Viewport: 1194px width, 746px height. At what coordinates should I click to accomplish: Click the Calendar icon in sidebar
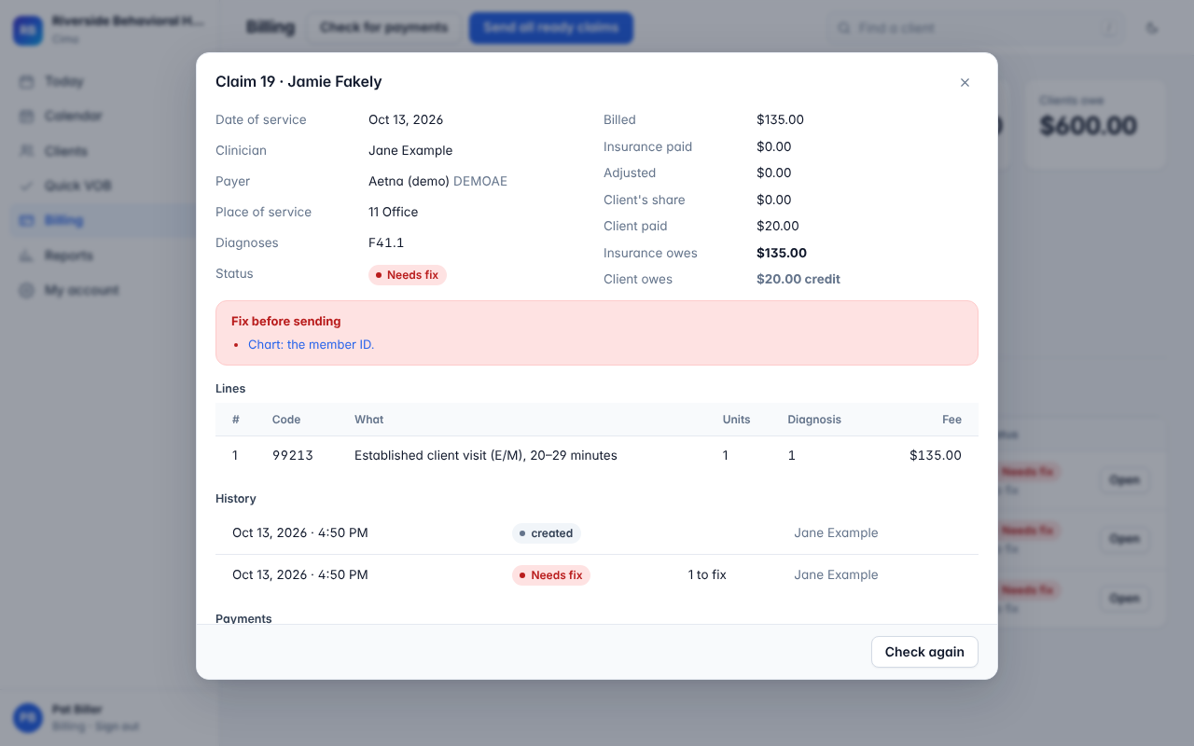(27, 116)
